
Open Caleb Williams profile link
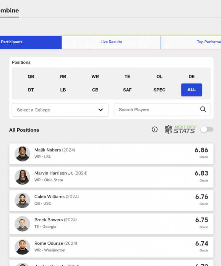click(50, 197)
